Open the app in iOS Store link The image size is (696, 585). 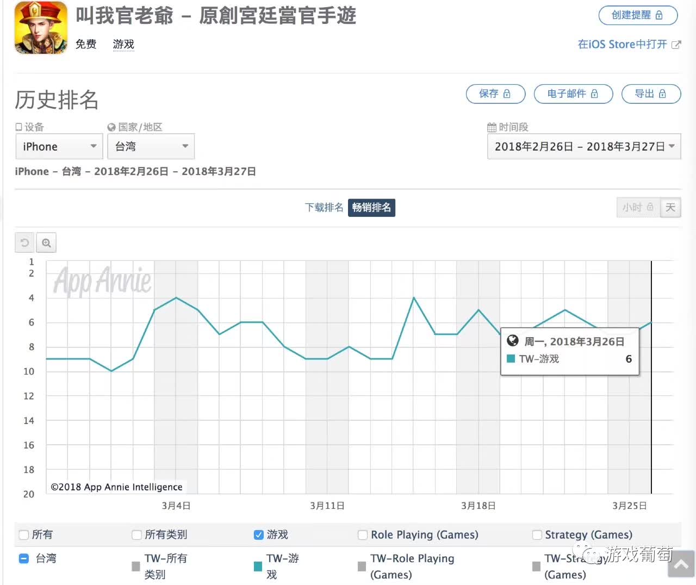(629, 45)
